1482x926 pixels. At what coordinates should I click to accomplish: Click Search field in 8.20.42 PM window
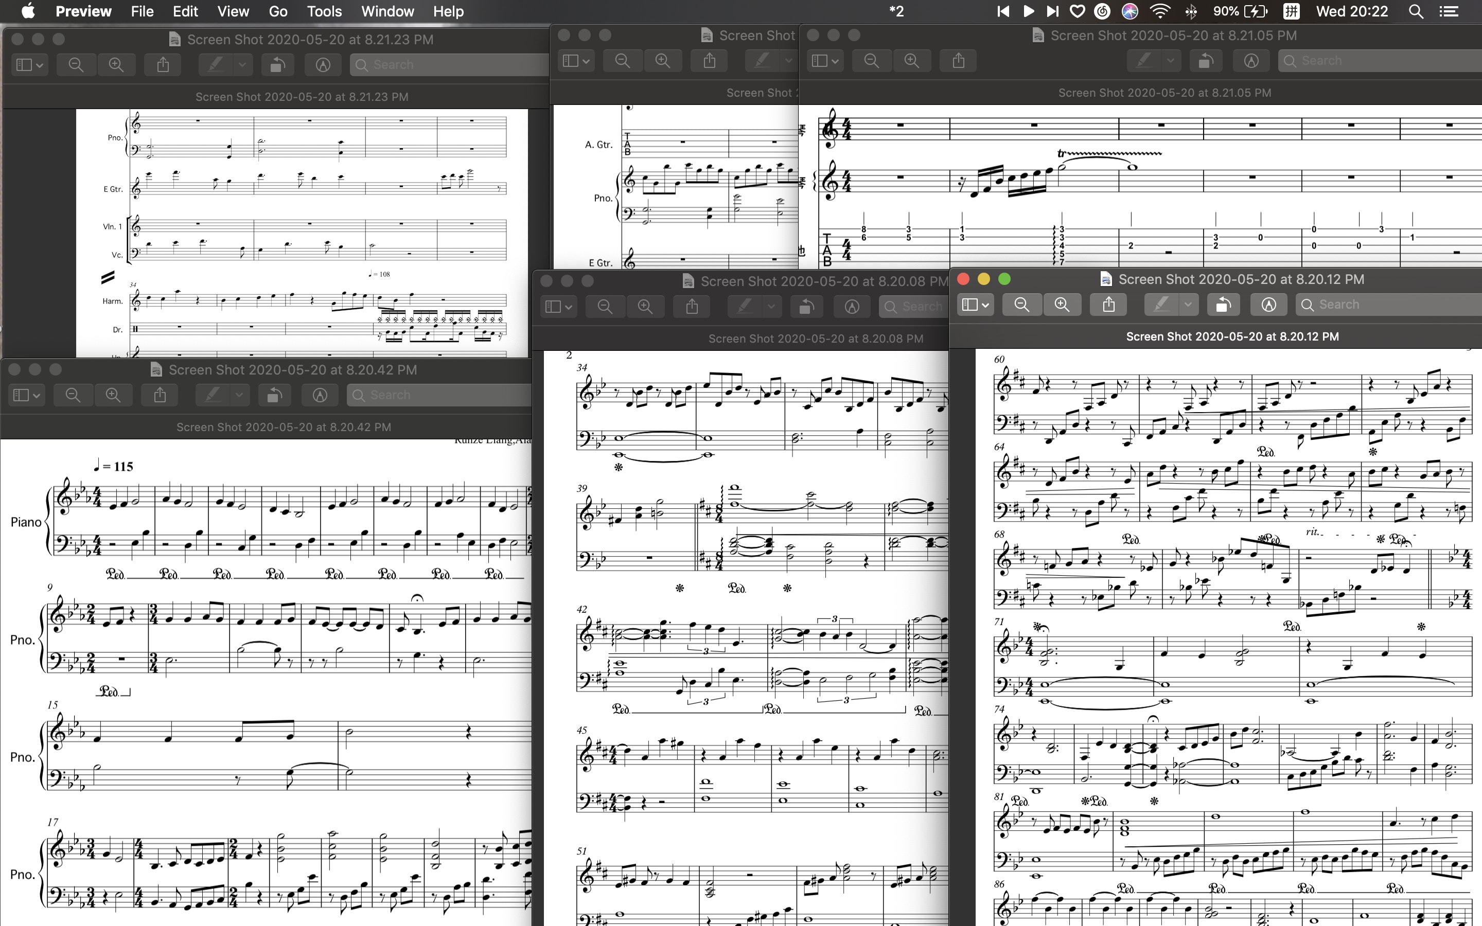(x=439, y=395)
